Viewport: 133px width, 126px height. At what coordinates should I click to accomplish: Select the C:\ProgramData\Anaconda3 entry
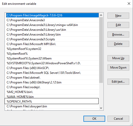coord(52,20)
